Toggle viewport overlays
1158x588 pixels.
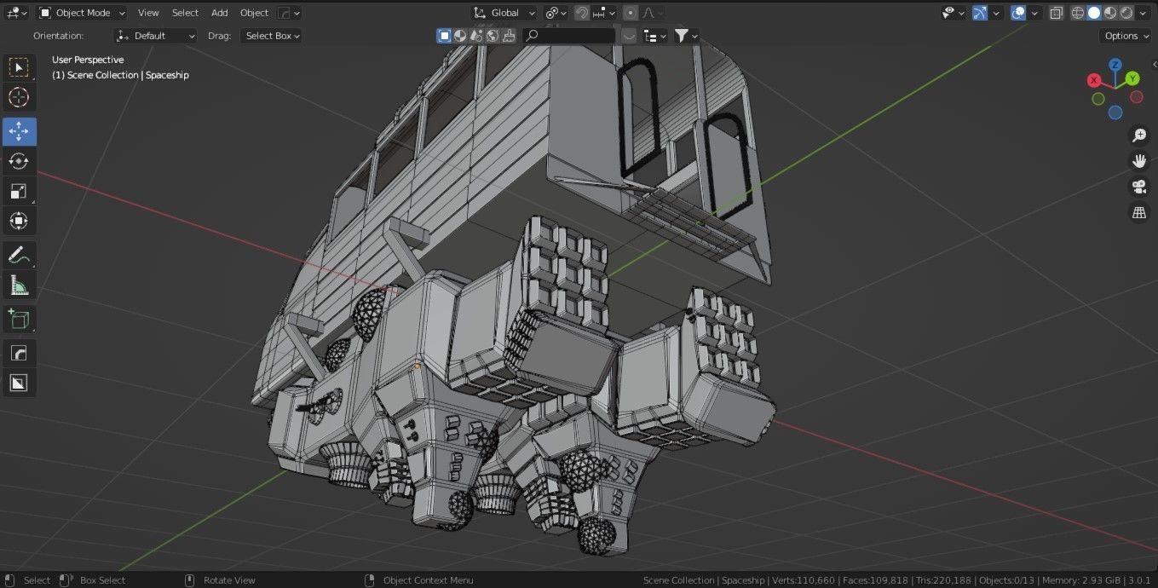(x=1018, y=13)
